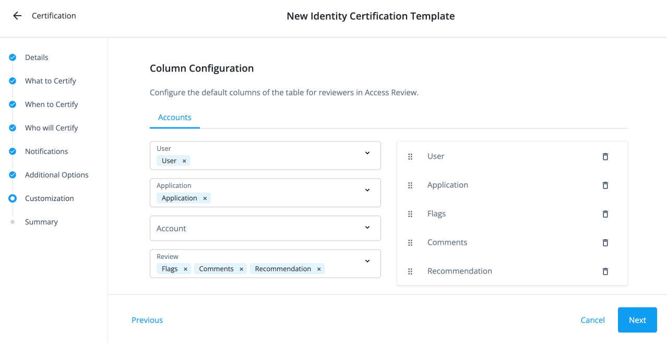Click the Previous link
667x343 pixels.
point(147,320)
